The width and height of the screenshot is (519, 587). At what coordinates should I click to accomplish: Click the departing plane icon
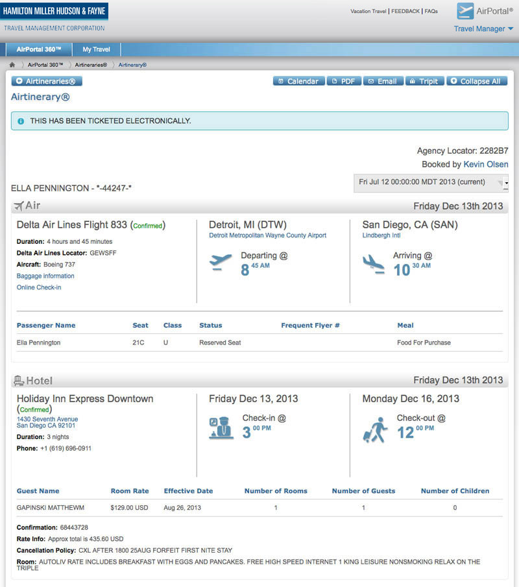[220, 262]
